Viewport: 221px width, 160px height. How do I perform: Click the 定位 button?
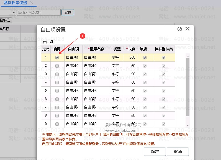[x=68, y=12]
